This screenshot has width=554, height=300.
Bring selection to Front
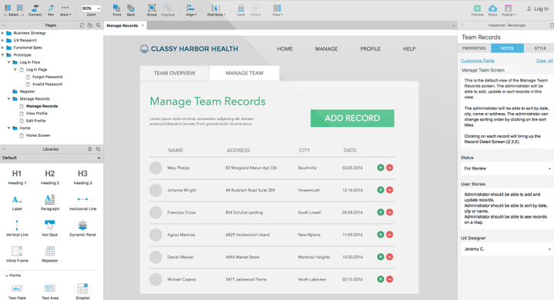117,10
